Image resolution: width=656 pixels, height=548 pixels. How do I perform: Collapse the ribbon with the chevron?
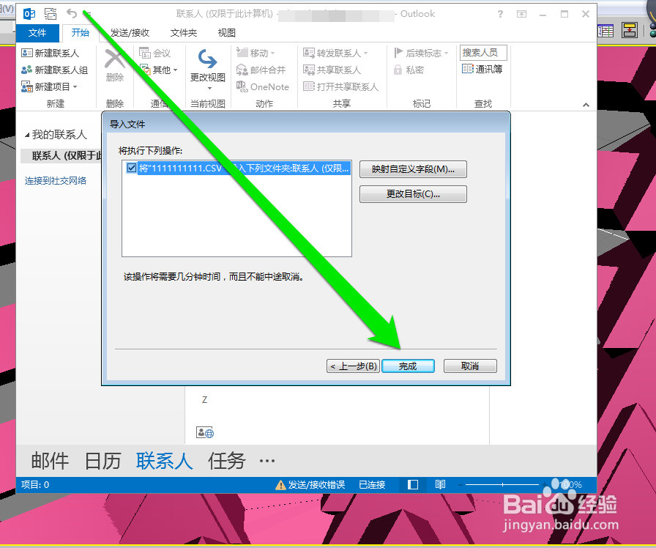586,105
